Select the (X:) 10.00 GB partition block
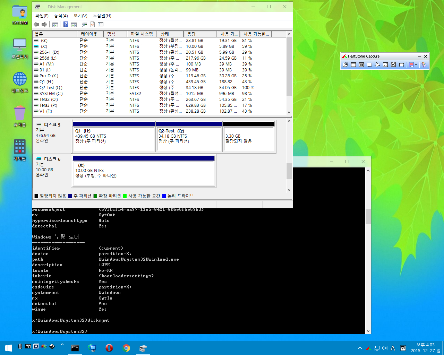Screen dimensions: 444x355 (144, 171)
